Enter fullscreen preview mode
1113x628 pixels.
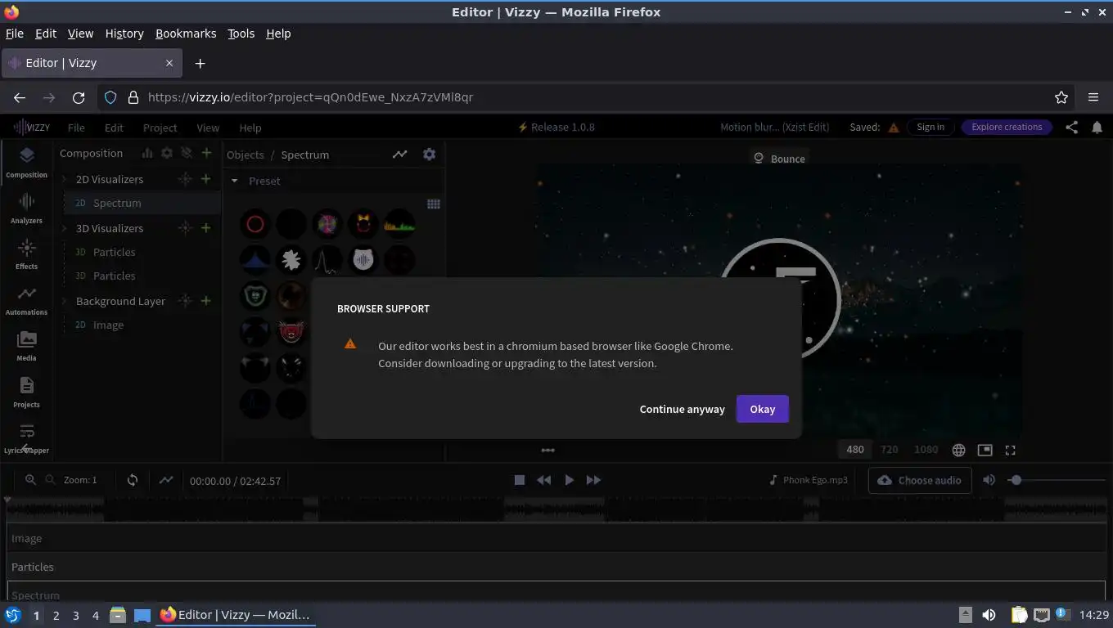coord(1011,450)
